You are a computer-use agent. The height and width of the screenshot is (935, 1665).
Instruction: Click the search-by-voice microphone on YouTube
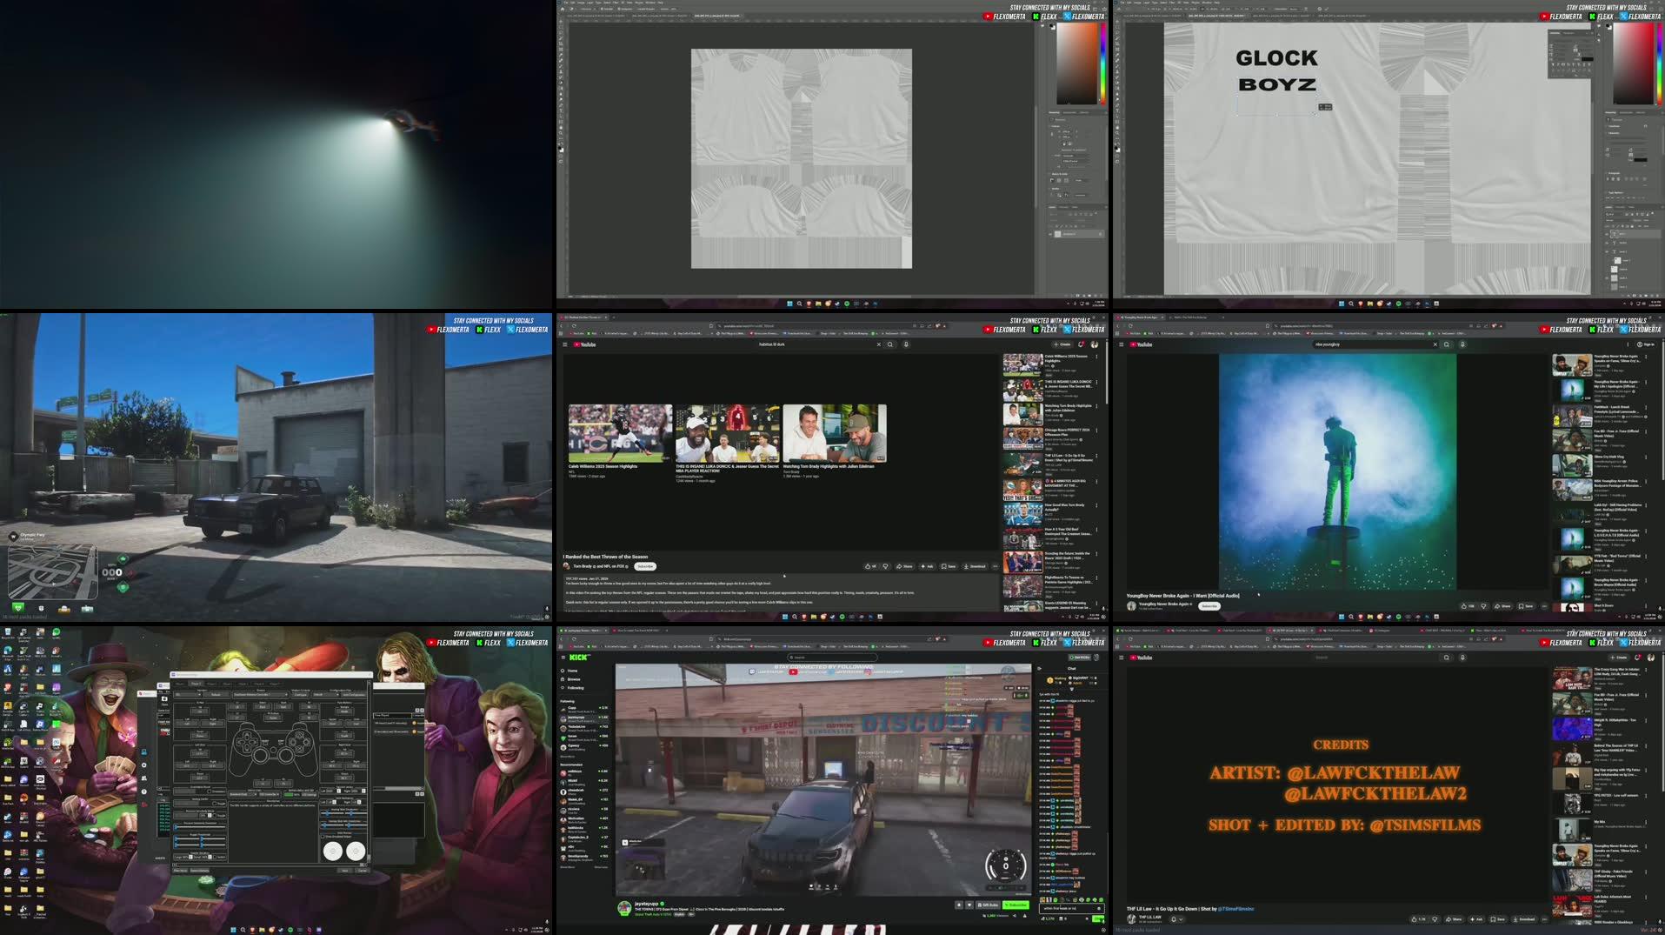point(906,344)
